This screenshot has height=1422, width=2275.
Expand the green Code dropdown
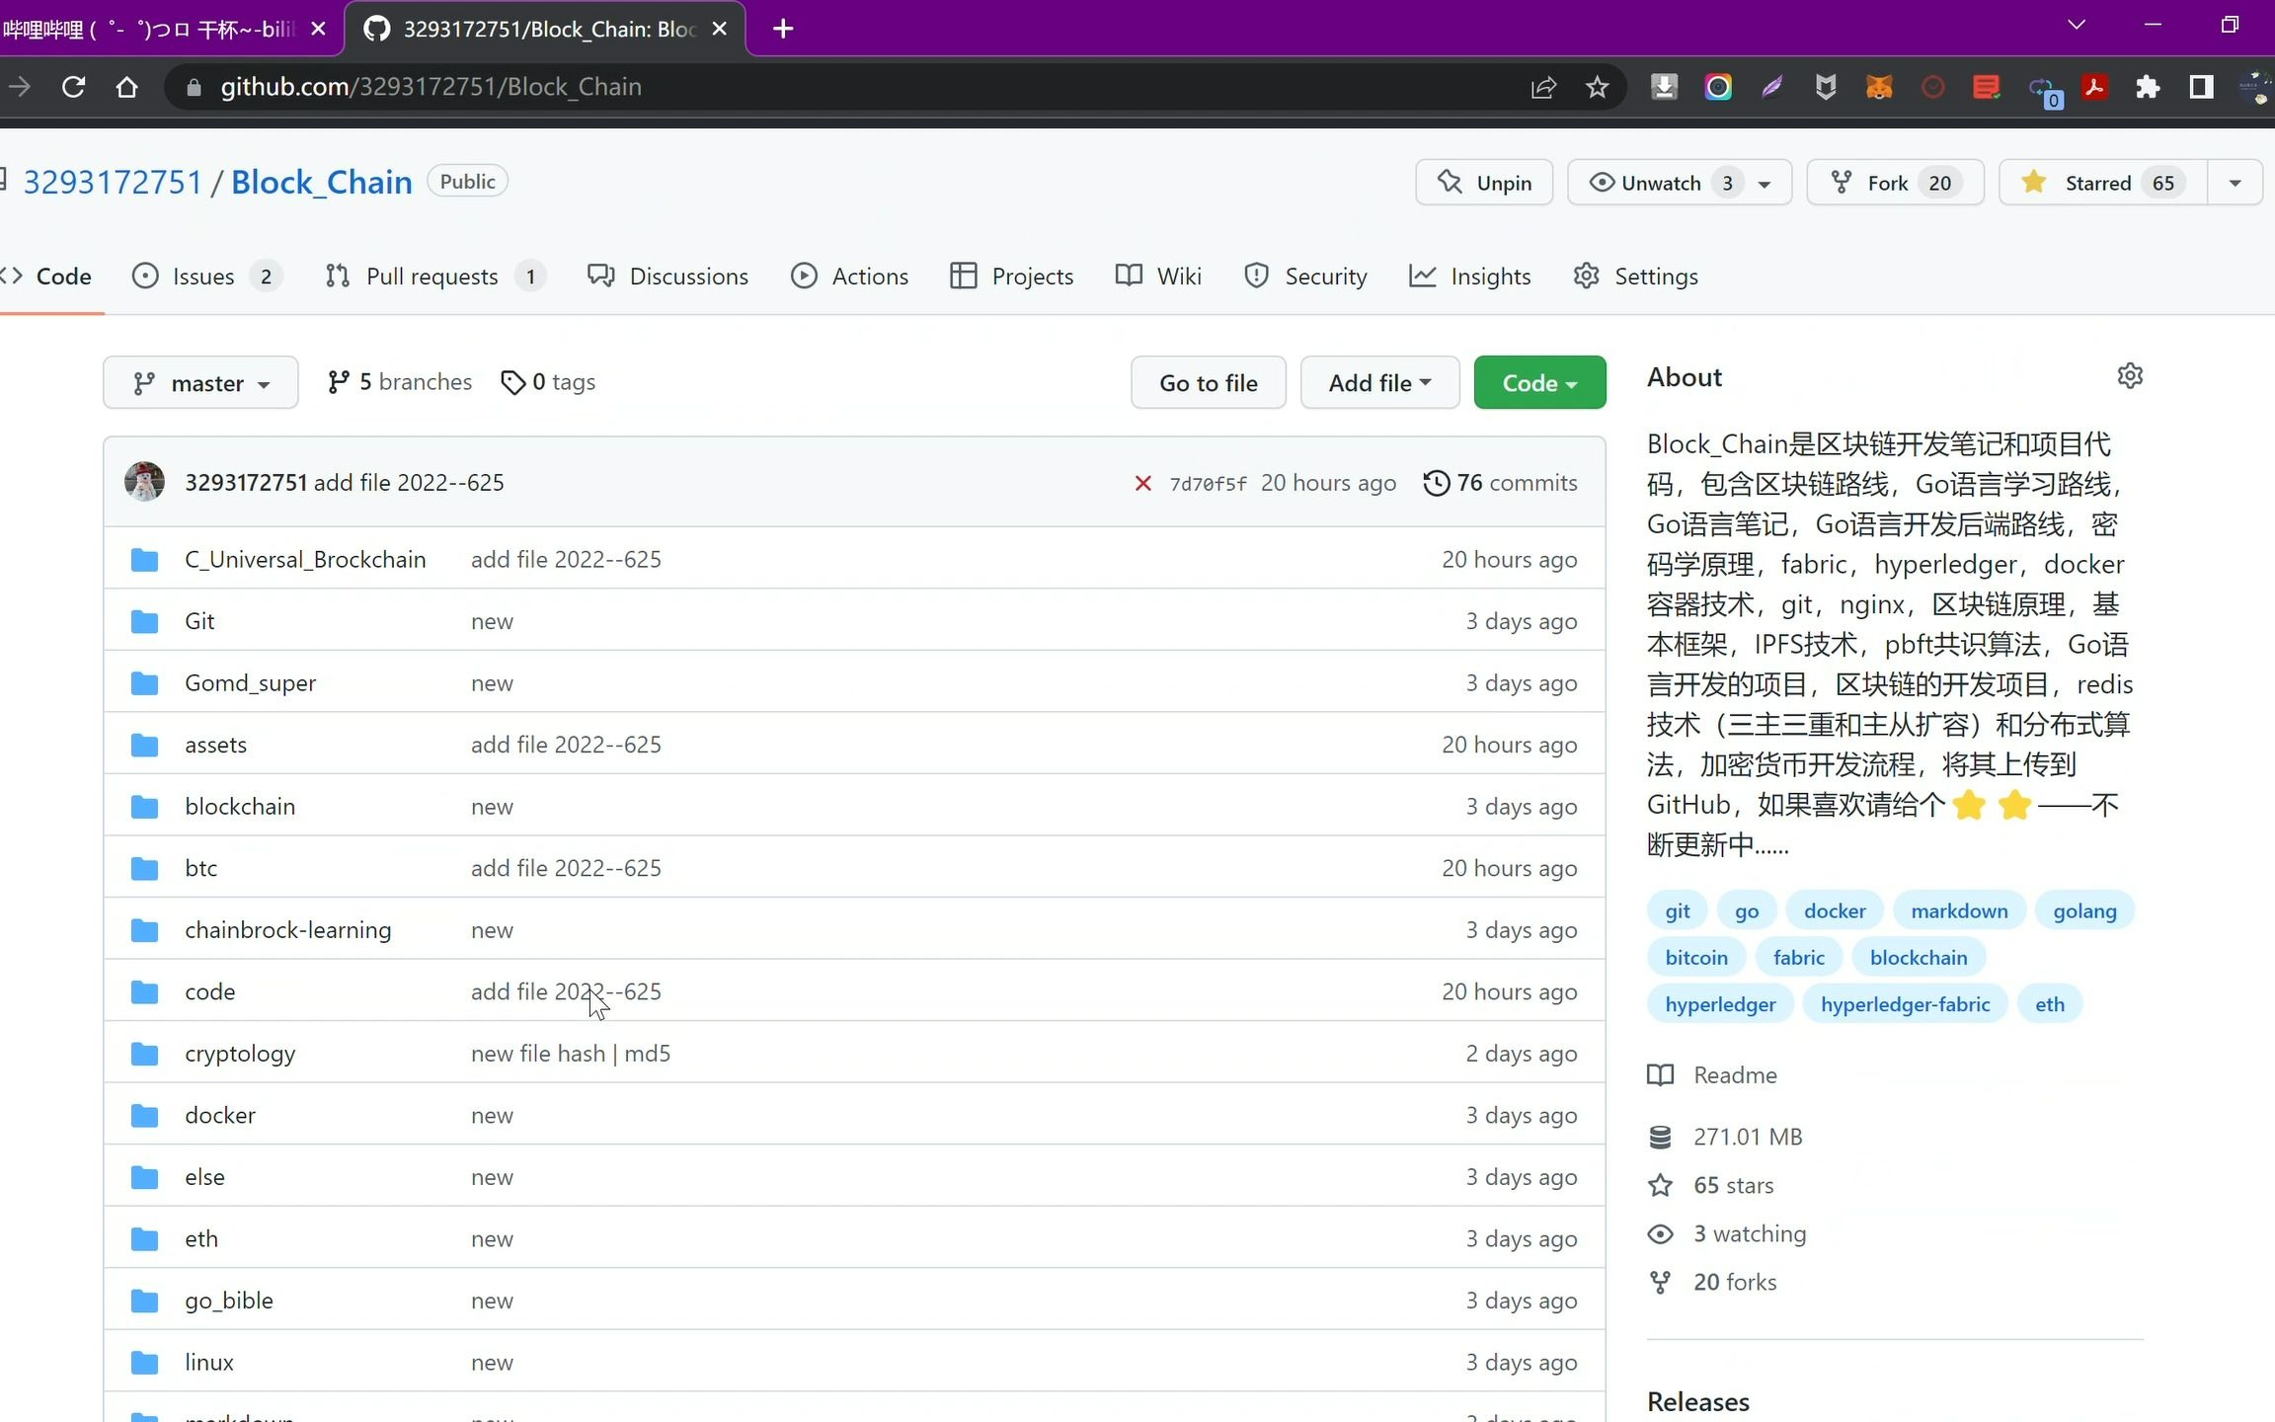click(1539, 382)
